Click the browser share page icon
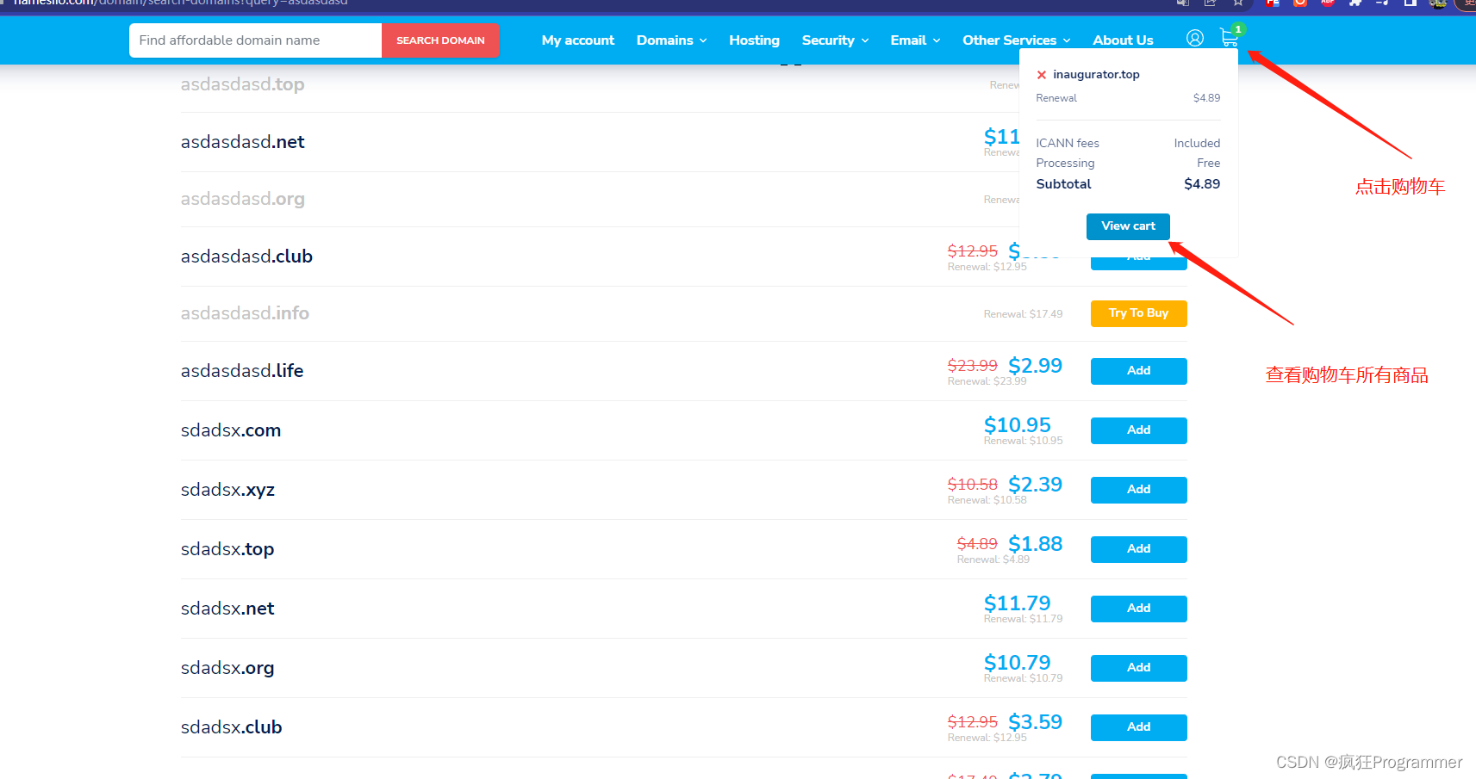 click(x=1211, y=3)
